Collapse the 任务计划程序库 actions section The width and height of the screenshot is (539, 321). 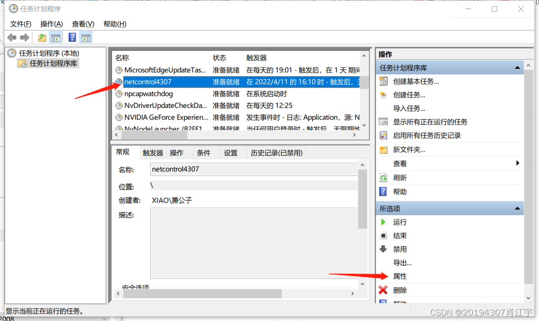pos(517,68)
